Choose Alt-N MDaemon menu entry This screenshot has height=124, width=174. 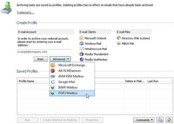coord(72,71)
